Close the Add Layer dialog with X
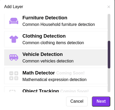 [109, 7]
